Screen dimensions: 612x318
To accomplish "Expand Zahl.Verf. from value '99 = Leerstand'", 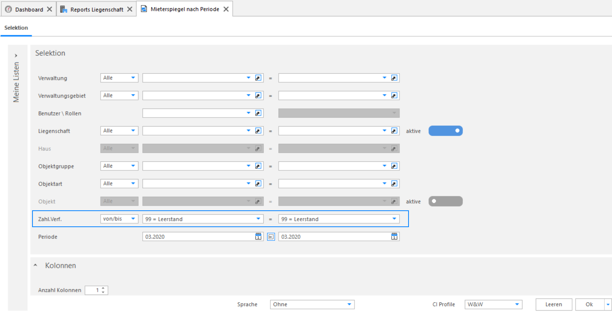I will [258, 219].
